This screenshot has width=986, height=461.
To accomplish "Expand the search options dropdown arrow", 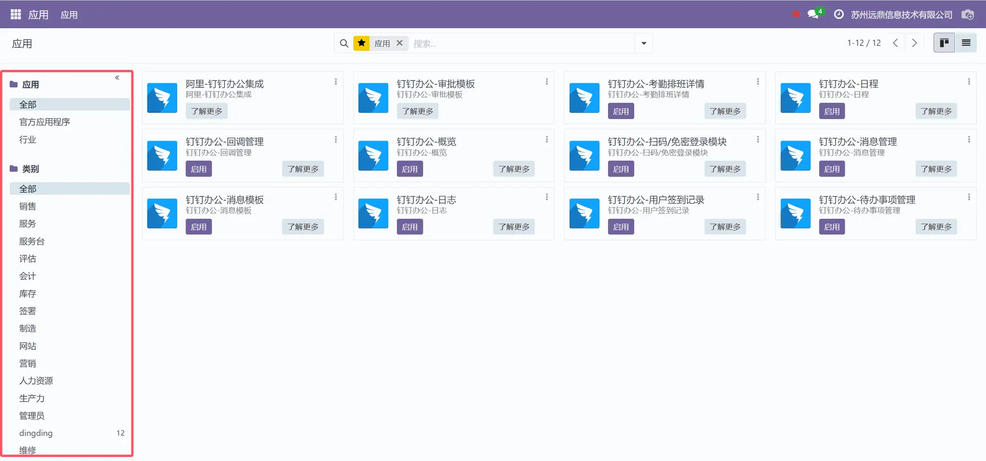I will (x=644, y=44).
